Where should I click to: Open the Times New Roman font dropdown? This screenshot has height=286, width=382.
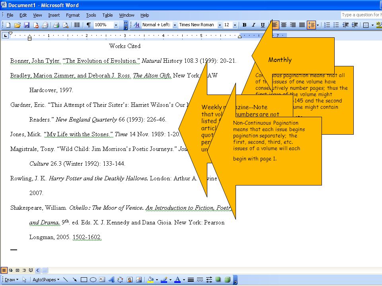[220, 25]
